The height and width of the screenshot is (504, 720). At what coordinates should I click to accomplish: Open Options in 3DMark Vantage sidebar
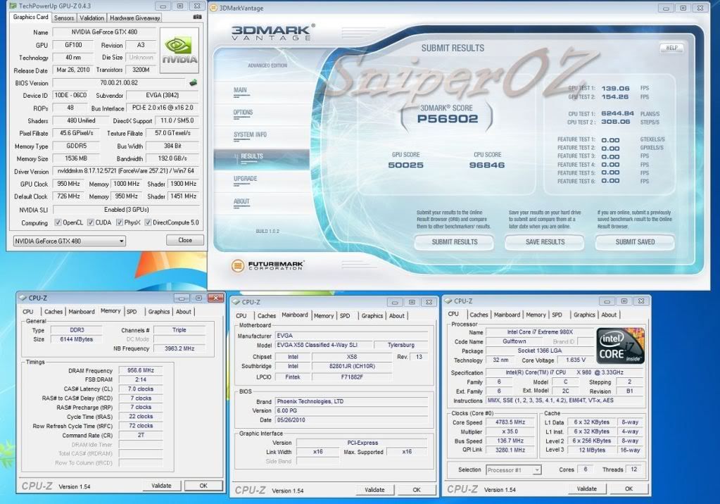click(244, 113)
